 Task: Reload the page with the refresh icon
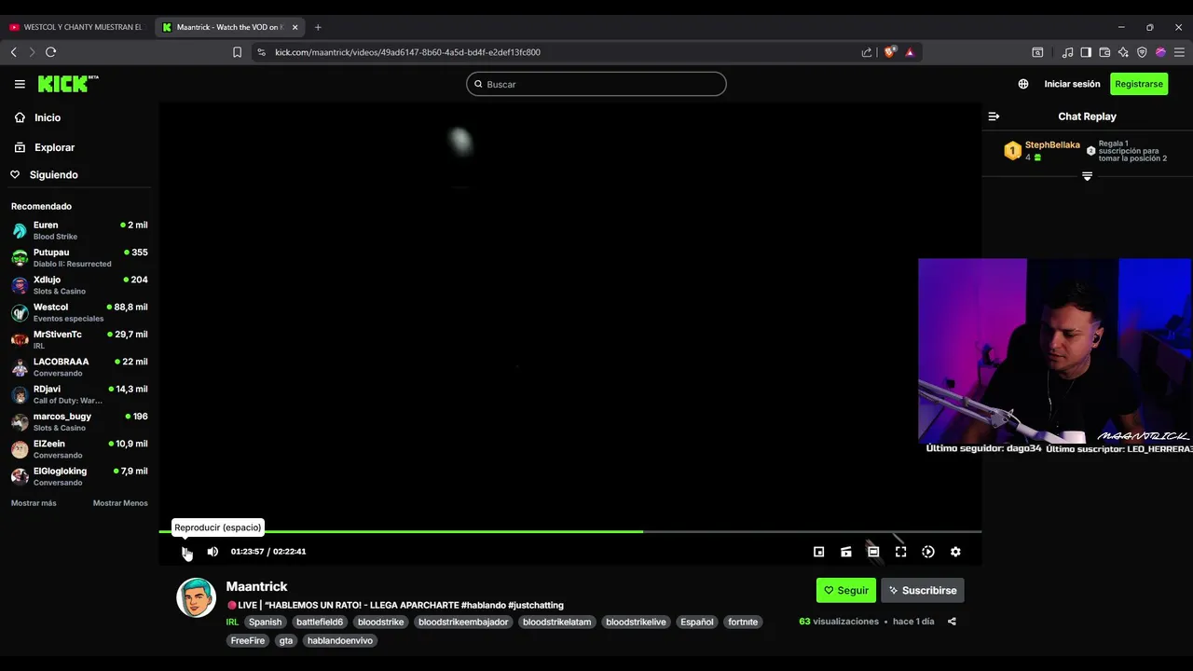pyautogui.click(x=50, y=52)
